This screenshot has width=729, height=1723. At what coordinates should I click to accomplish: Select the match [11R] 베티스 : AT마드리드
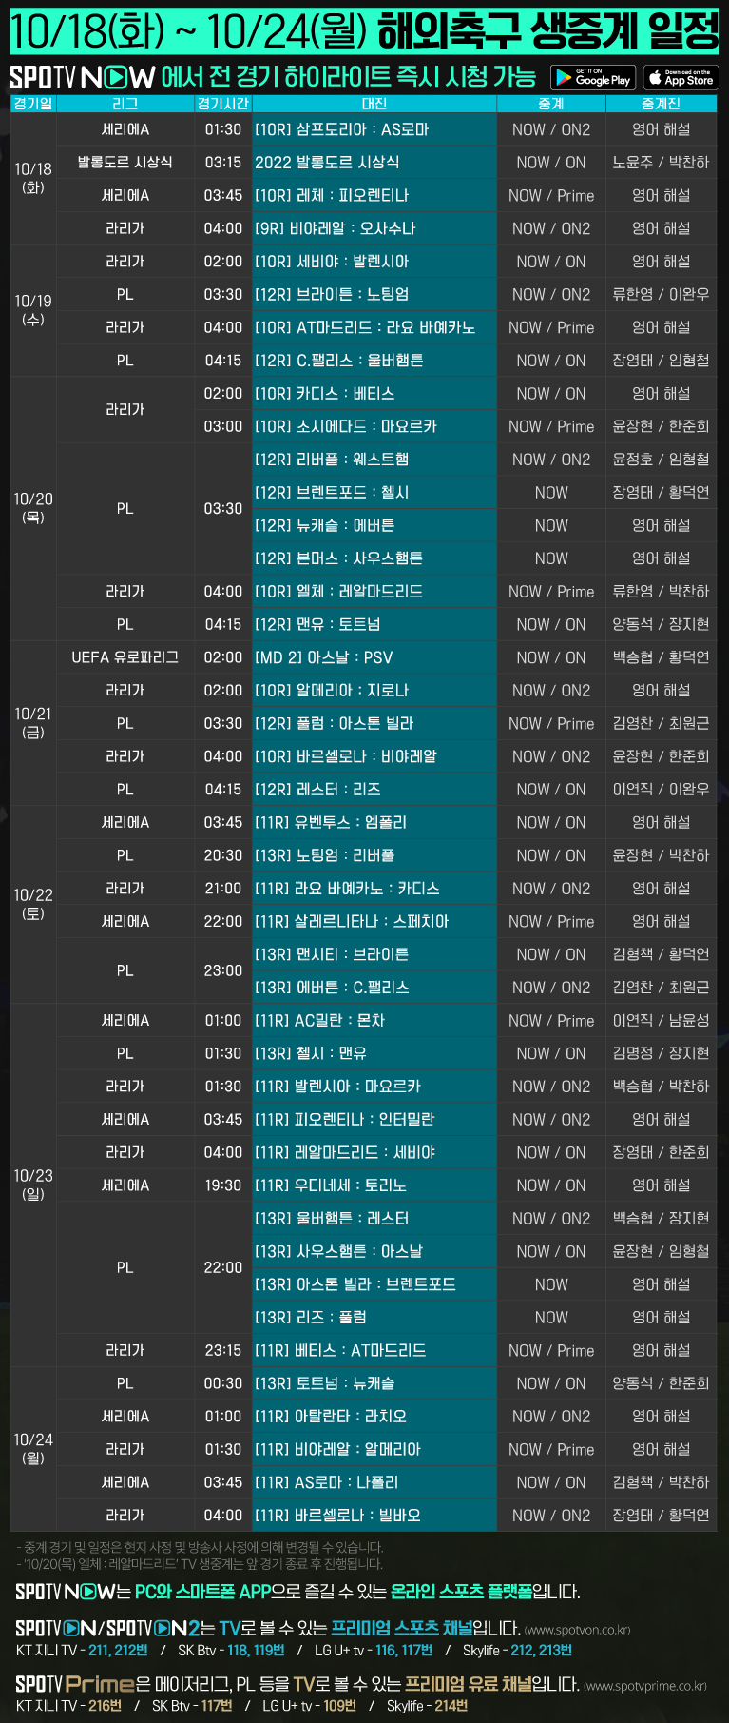coord(374,1350)
